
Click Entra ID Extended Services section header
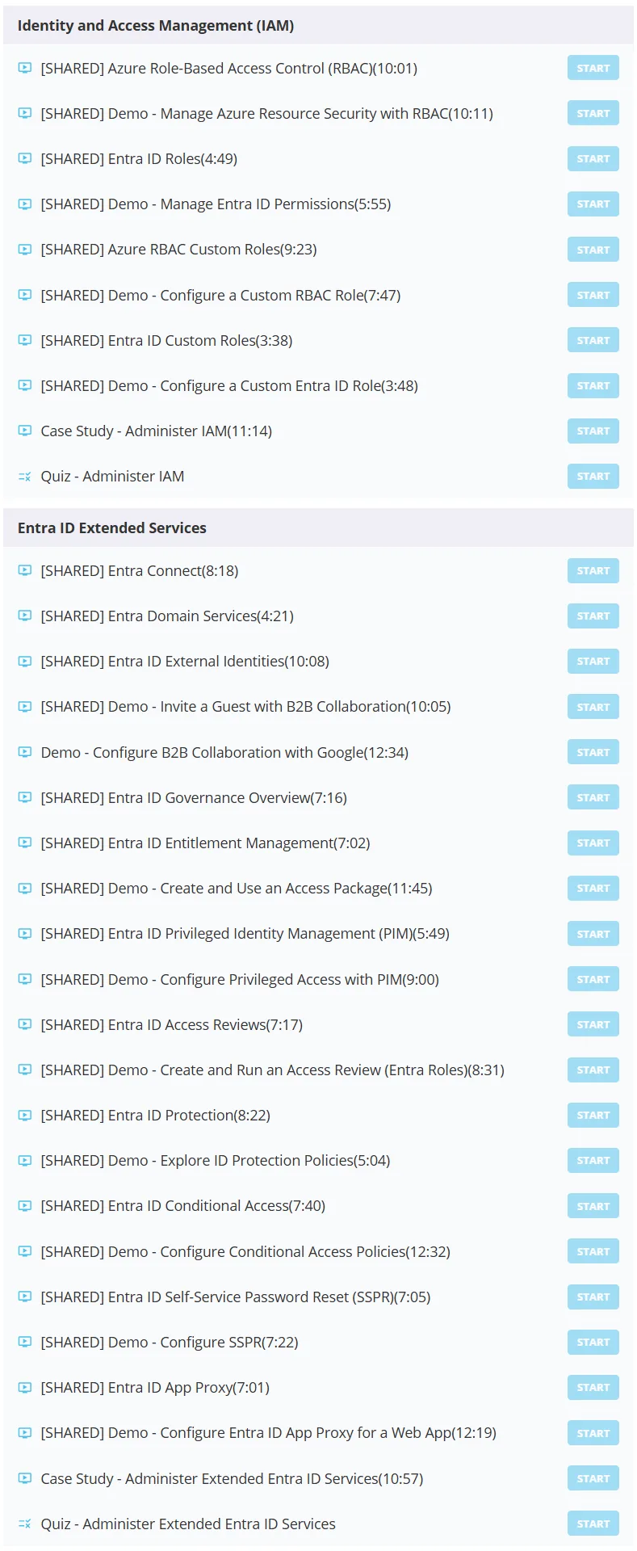click(x=318, y=528)
